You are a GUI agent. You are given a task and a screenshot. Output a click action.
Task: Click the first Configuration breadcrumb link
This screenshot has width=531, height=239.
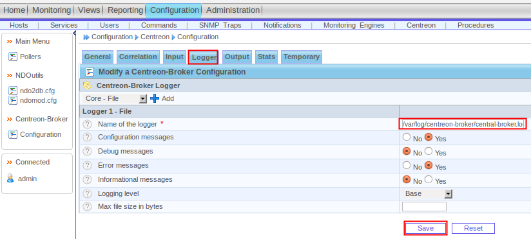(x=112, y=37)
